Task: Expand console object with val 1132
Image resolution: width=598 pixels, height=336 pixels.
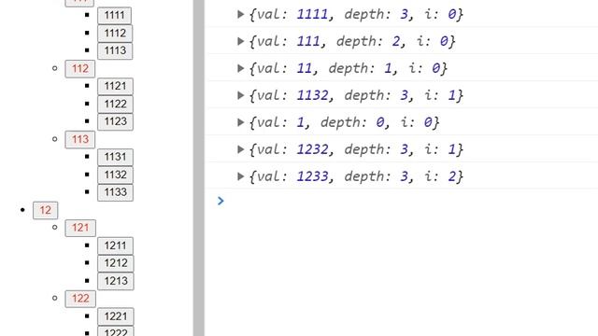Action: pyautogui.click(x=241, y=95)
